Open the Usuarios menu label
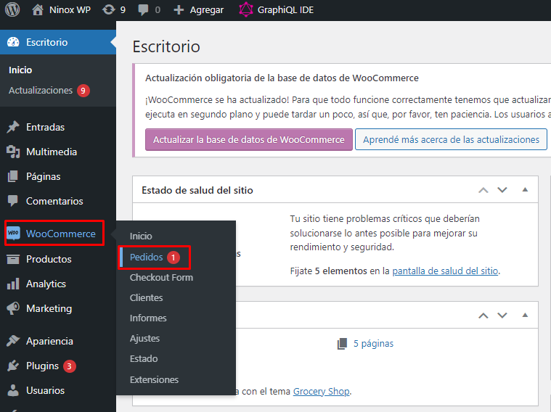Image resolution: width=551 pixels, height=412 pixels. (x=45, y=390)
